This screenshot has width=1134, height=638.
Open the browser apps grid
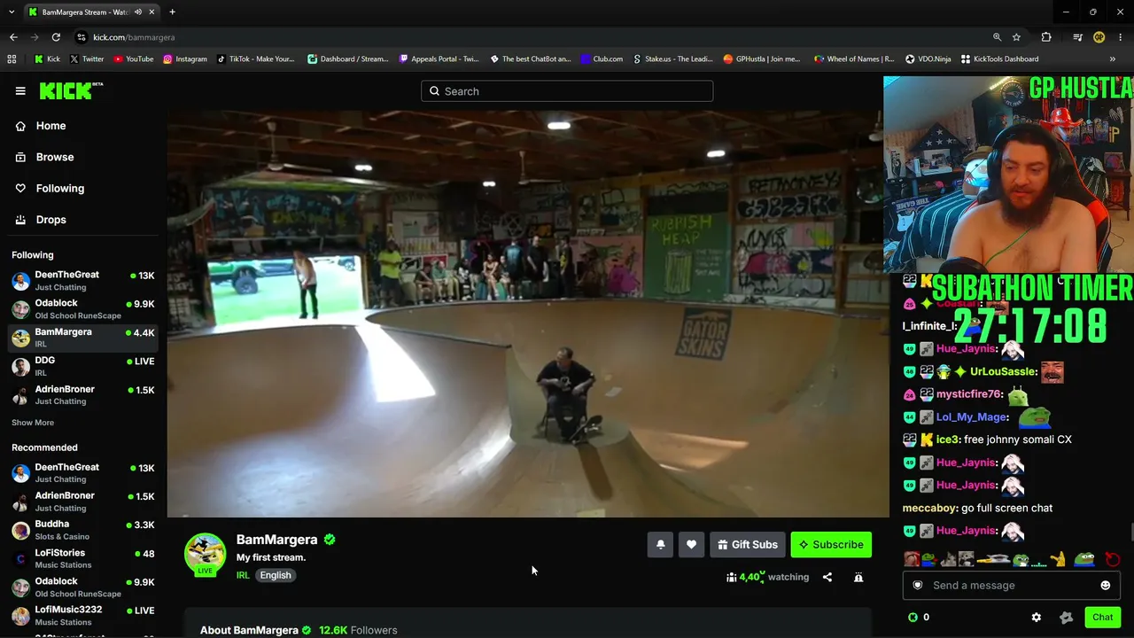12,59
